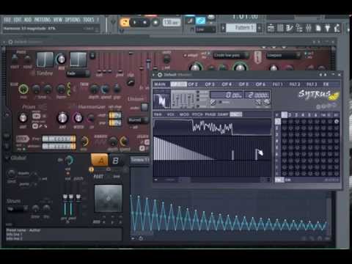Click the green-ringed blur mix knob in Harmor
This screenshot has height=264, width=352.
click(x=23, y=89)
